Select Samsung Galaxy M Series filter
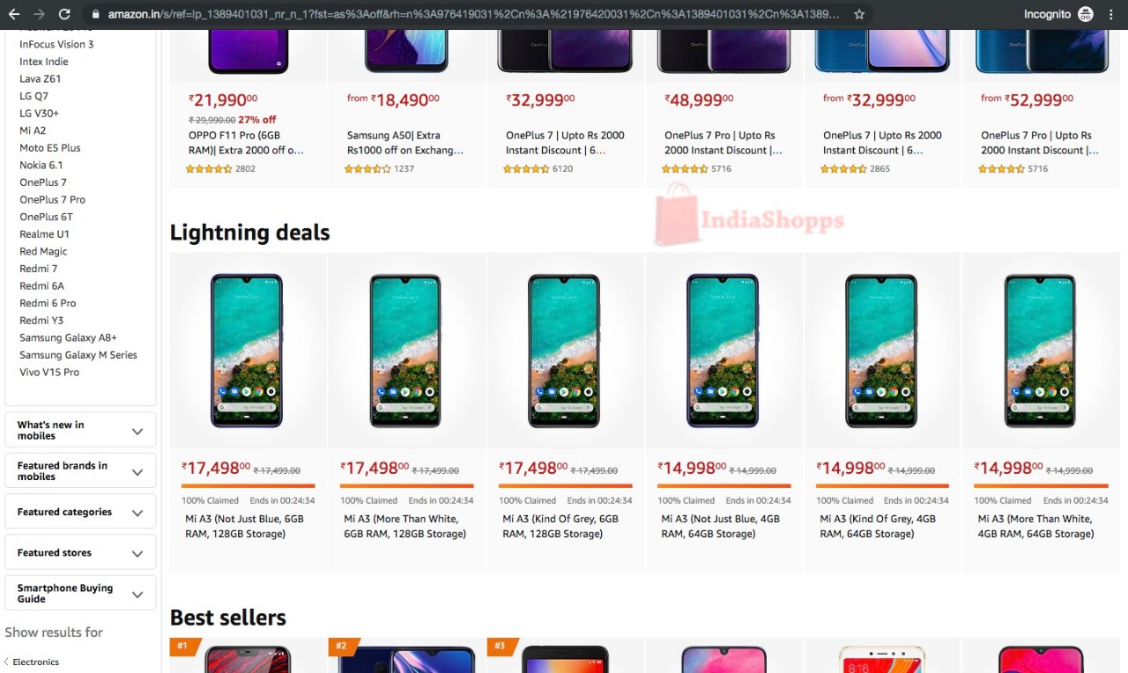Image resolution: width=1128 pixels, height=673 pixels. (x=78, y=355)
